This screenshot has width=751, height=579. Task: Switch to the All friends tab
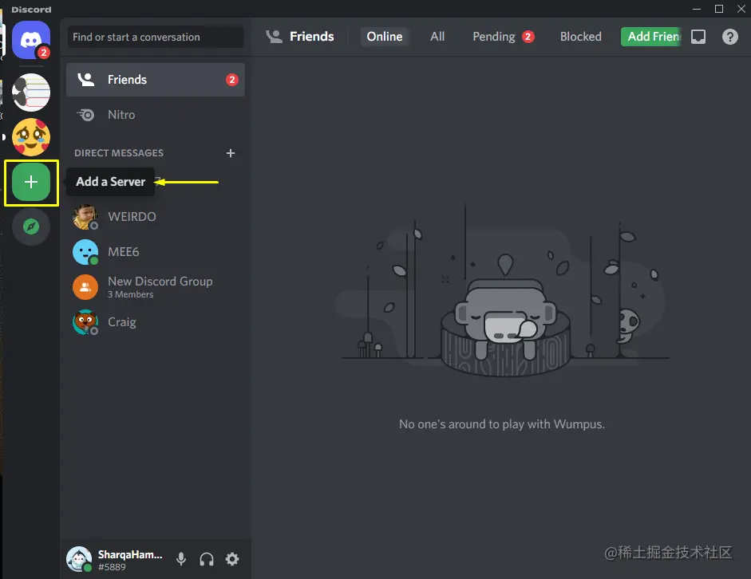point(437,37)
